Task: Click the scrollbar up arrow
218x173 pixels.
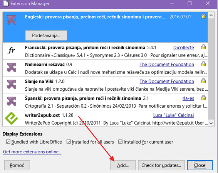Action: 211,15
